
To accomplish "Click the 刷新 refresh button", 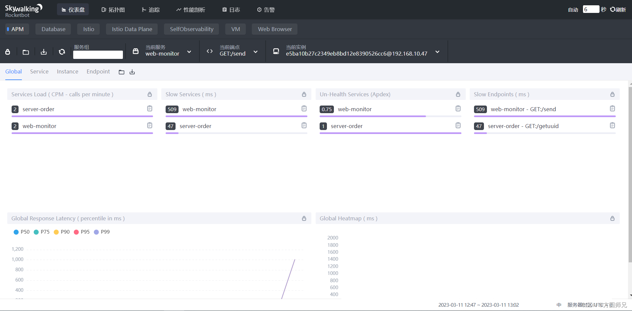I will coord(618,10).
